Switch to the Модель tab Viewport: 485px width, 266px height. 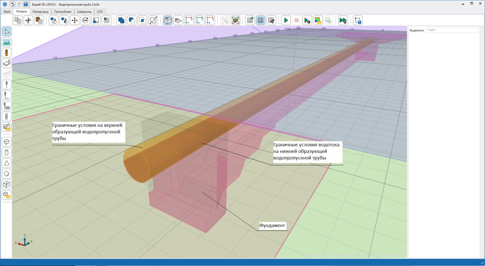click(x=22, y=11)
